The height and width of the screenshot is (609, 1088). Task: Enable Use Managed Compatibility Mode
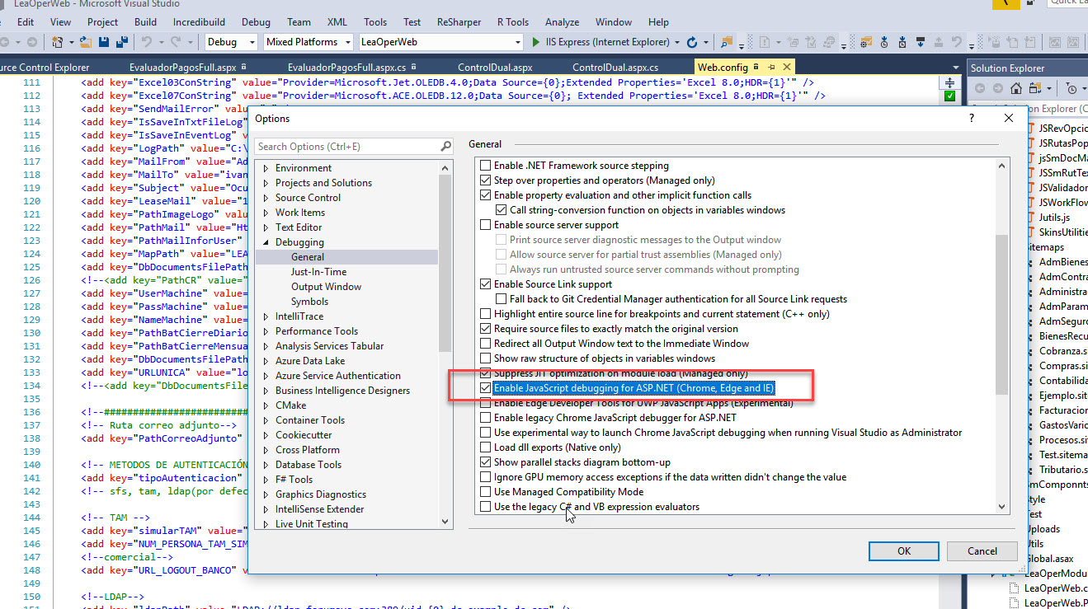(485, 492)
